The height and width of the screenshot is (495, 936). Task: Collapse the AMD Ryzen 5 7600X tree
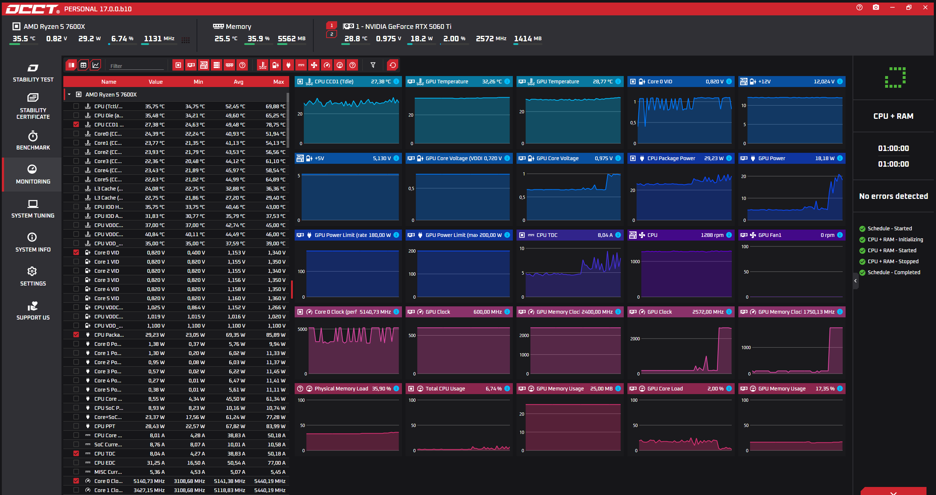click(x=69, y=94)
